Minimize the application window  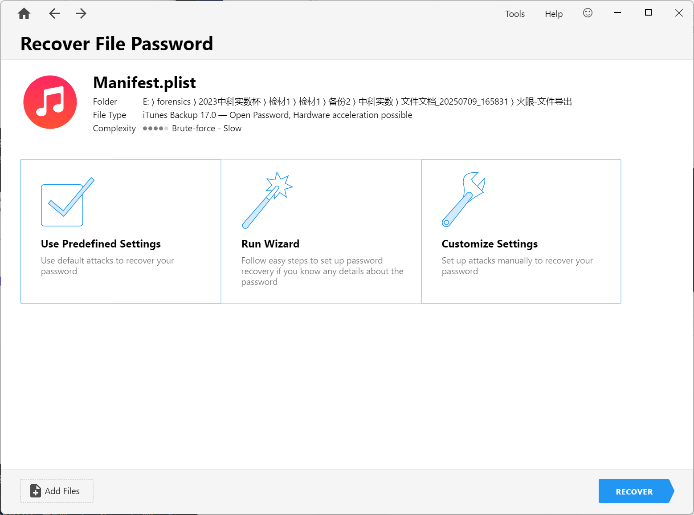click(x=617, y=13)
